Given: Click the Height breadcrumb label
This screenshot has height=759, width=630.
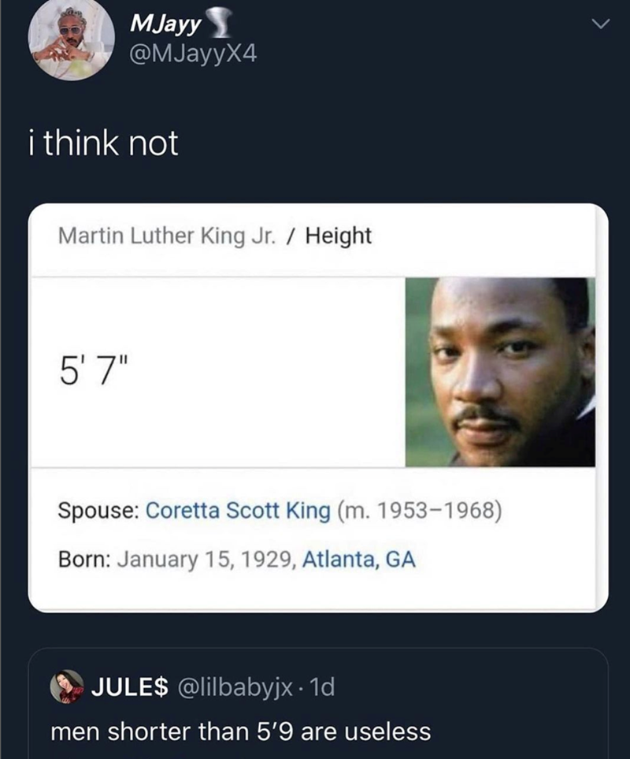Looking at the screenshot, I should pyautogui.click(x=339, y=236).
